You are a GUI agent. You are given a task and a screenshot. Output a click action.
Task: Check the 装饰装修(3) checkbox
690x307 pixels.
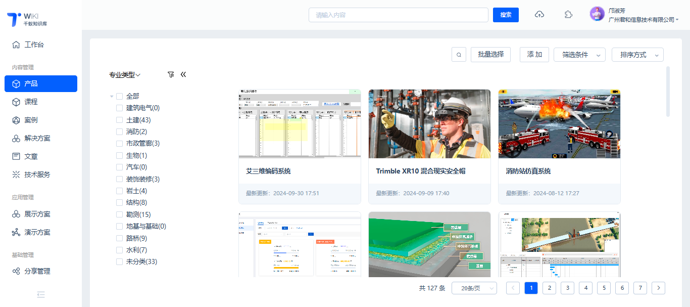click(120, 179)
